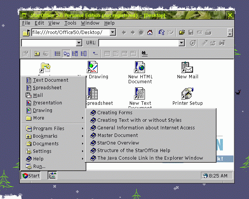Open the Printer Setup desktop icon

tap(187, 93)
